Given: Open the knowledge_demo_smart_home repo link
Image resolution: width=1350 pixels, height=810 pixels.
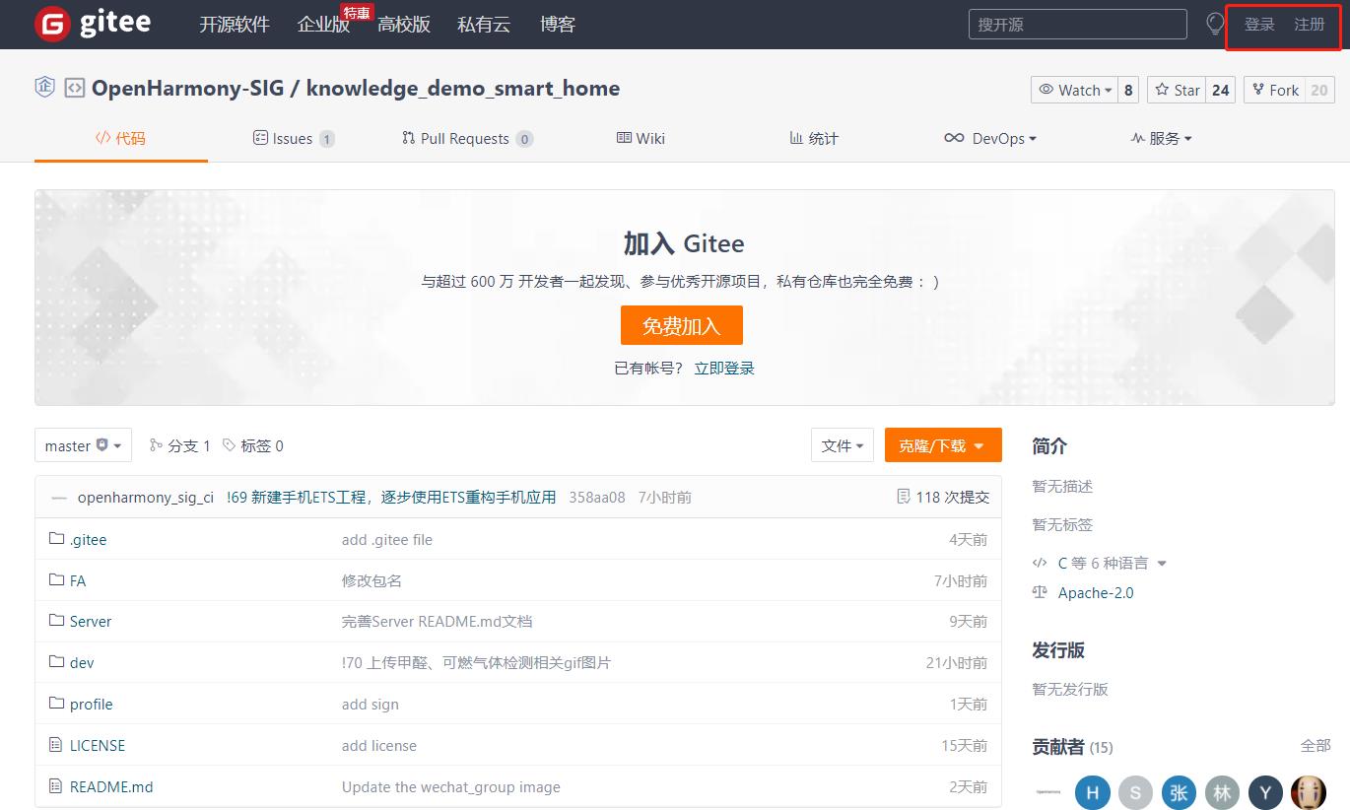Looking at the screenshot, I should [463, 88].
